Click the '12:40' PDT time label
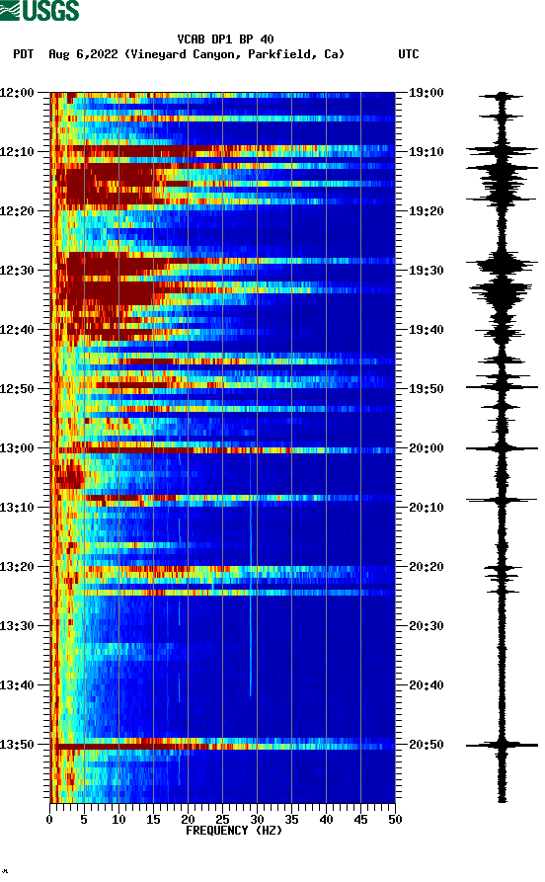 pyautogui.click(x=18, y=330)
